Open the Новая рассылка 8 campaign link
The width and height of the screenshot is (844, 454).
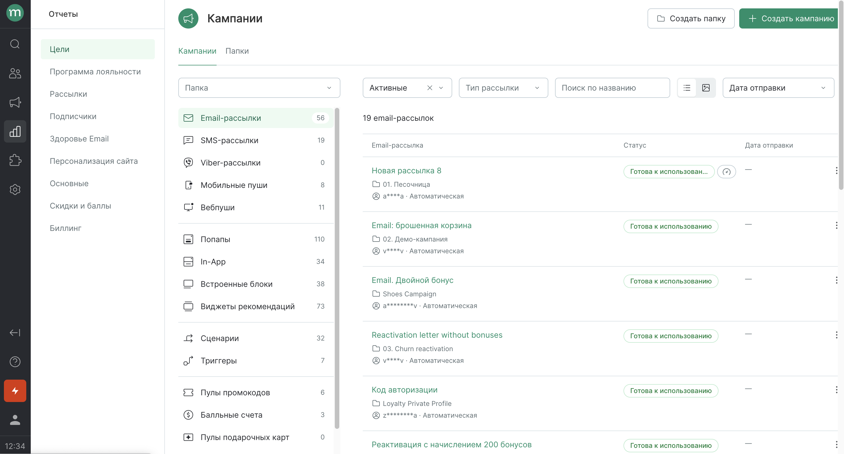coord(406,171)
